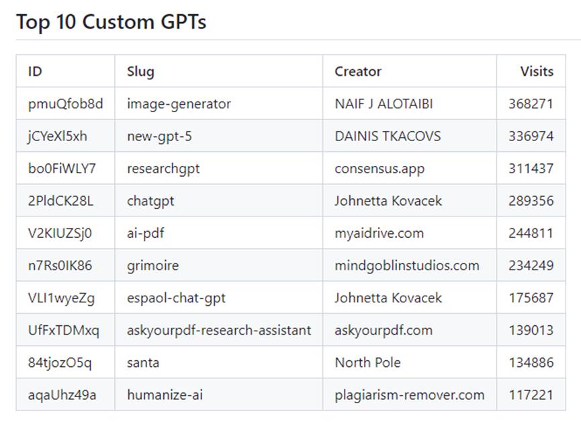This screenshot has width=581, height=424.
Task: Select the image-generator slug cell
Action: pos(179,104)
